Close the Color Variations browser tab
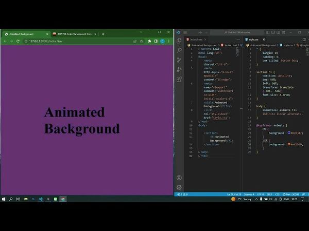This screenshot has width=309, height=231. click(x=95, y=34)
